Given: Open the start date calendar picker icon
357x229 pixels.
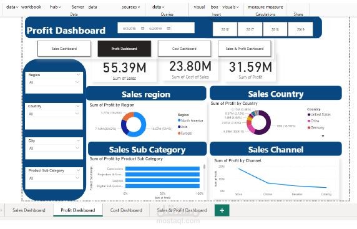Looking at the screenshot, I should [x=142, y=29].
